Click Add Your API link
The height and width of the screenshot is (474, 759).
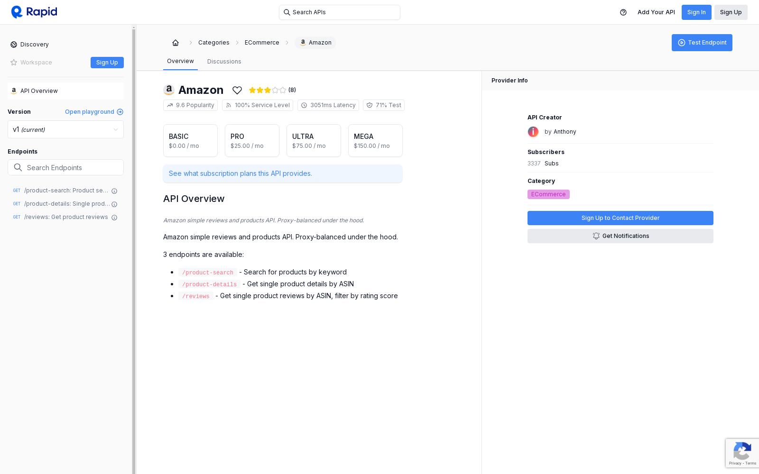(656, 12)
